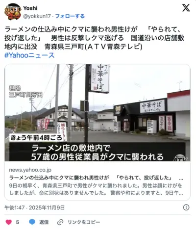The width and height of the screenshot is (196, 229).
Task: Click the X logo icon
Action: (x=186, y=8)
